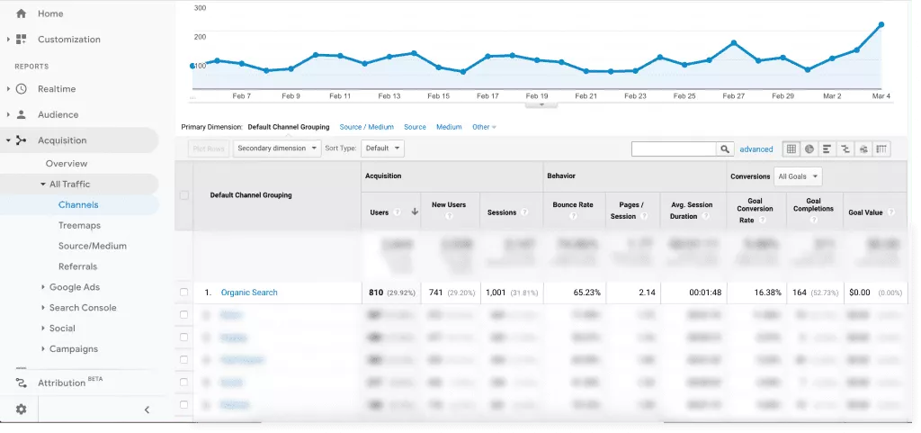Collapse the sidebar with the chevron
This screenshot has width=921, height=433.
147,410
